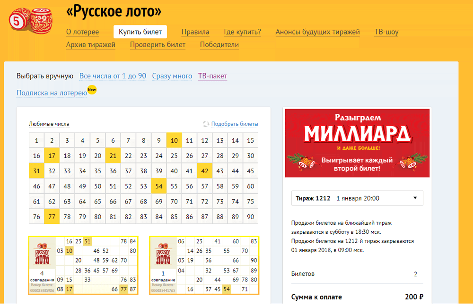This screenshot has width=473, height=306.
Task: Open the Правила page
Action: click(195, 32)
